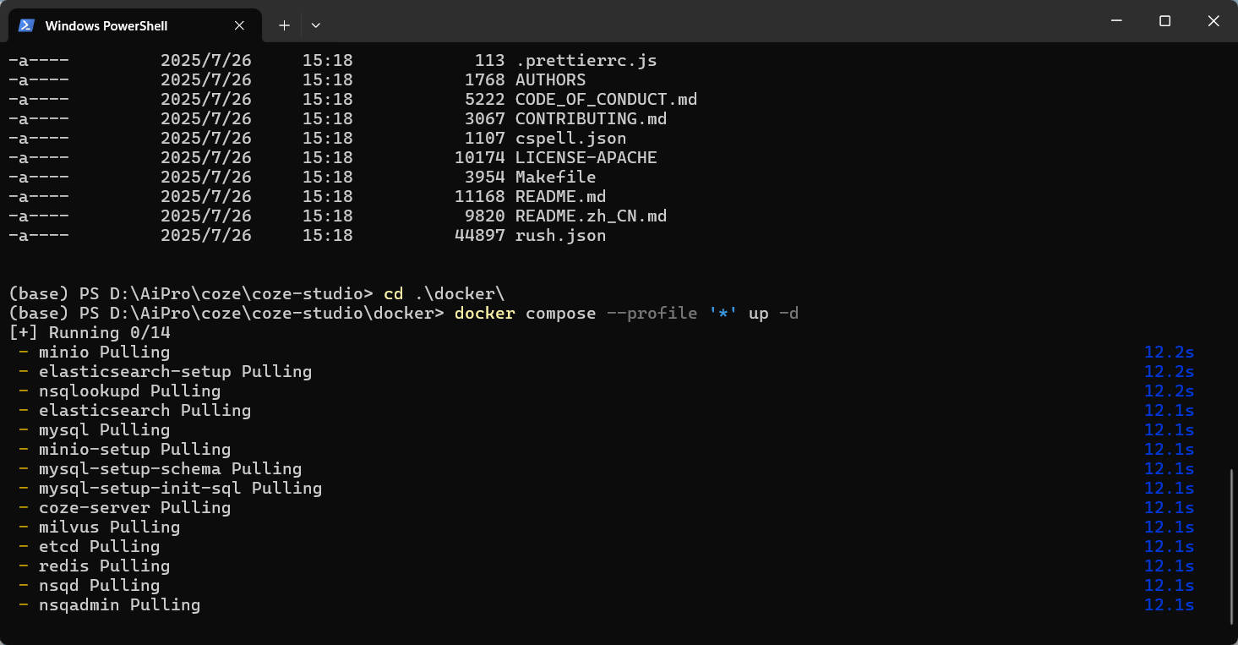Maximize the terminal window
The width and height of the screenshot is (1238, 645).
point(1164,21)
